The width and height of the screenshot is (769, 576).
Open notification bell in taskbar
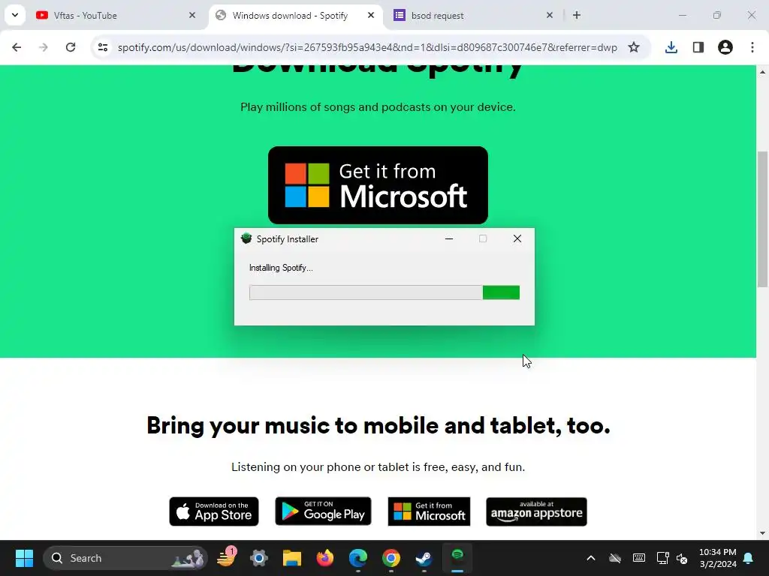point(749,558)
